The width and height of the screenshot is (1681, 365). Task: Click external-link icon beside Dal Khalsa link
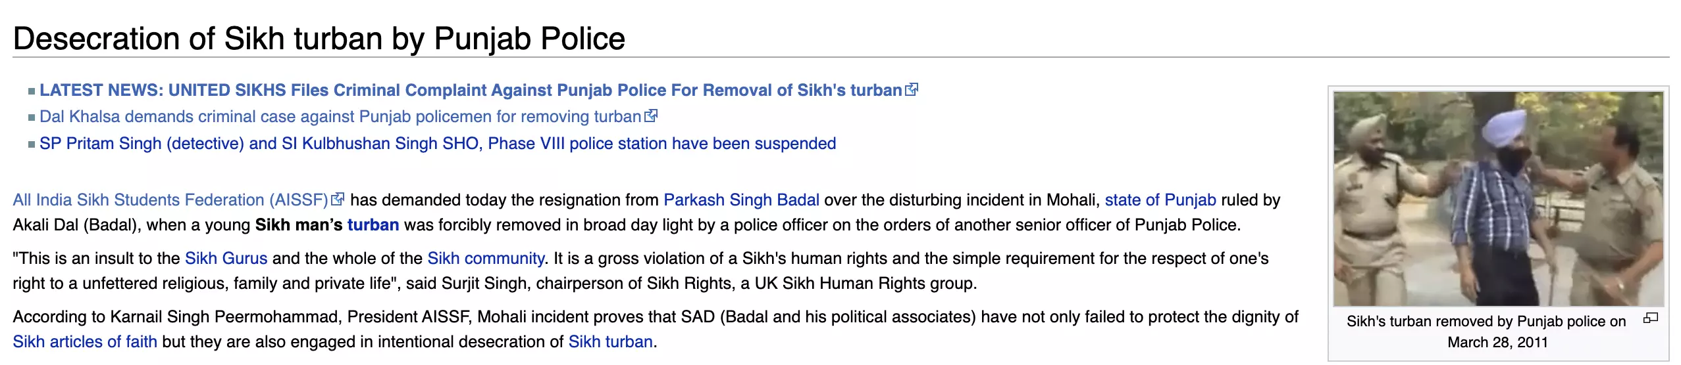tap(651, 116)
